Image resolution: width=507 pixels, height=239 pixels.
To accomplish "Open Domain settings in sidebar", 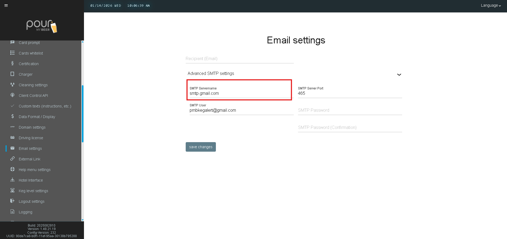I will tap(32, 127).
